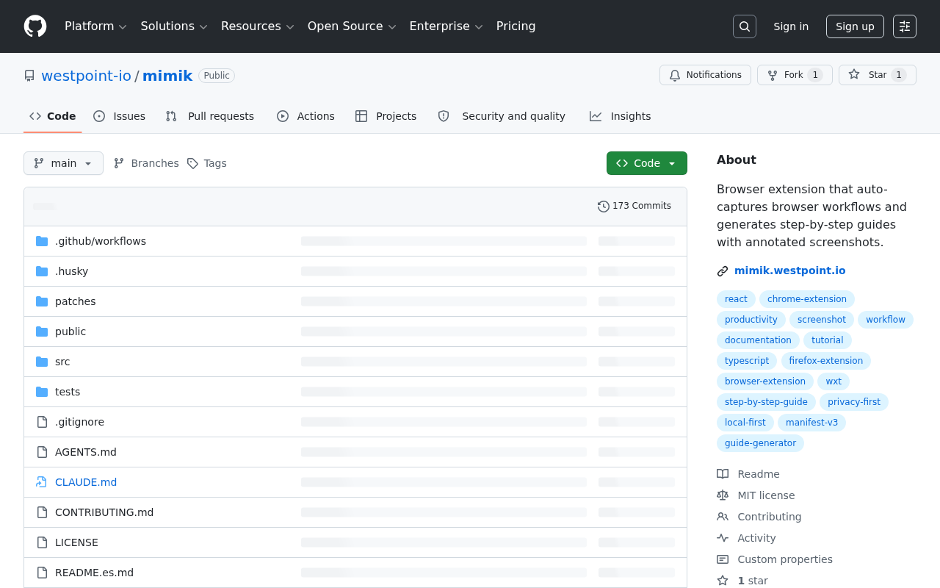Expand the Enterprise menu
The height and width of the screenshot is (588, 940).
pos(446,26)
